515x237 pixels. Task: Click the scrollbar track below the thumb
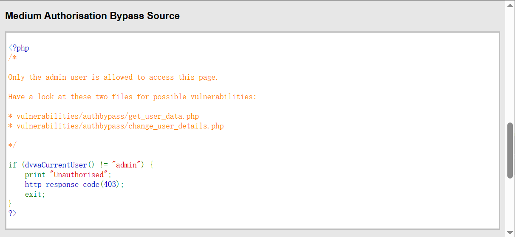[510, 204]
